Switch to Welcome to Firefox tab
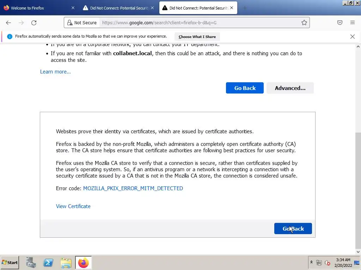361x270 pixels. [39, 8]
